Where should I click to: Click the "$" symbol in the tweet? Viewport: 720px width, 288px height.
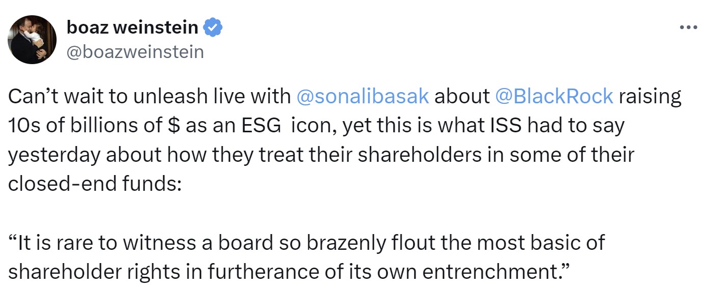coord(172,126)
